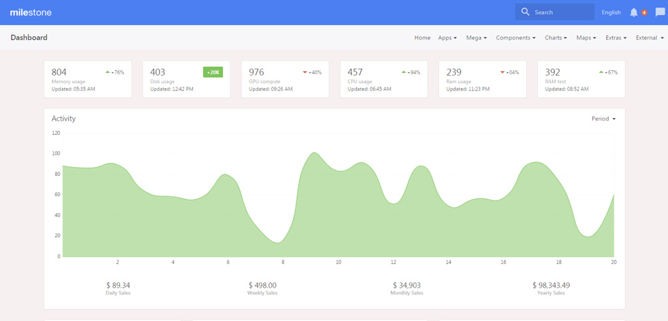668x321 pixels.
Task: Open the English language selector
Action: [x=611, y=12]
